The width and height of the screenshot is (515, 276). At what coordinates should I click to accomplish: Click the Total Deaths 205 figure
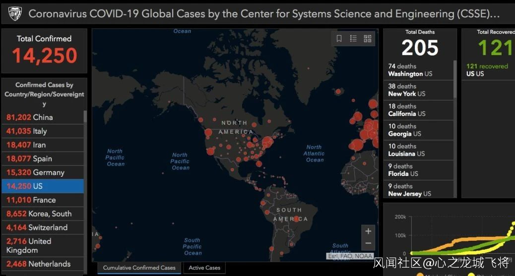(420, 48)
